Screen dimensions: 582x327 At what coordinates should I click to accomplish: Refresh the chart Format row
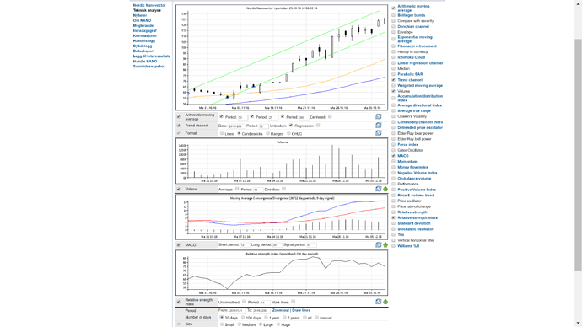(x=378, y=132)
